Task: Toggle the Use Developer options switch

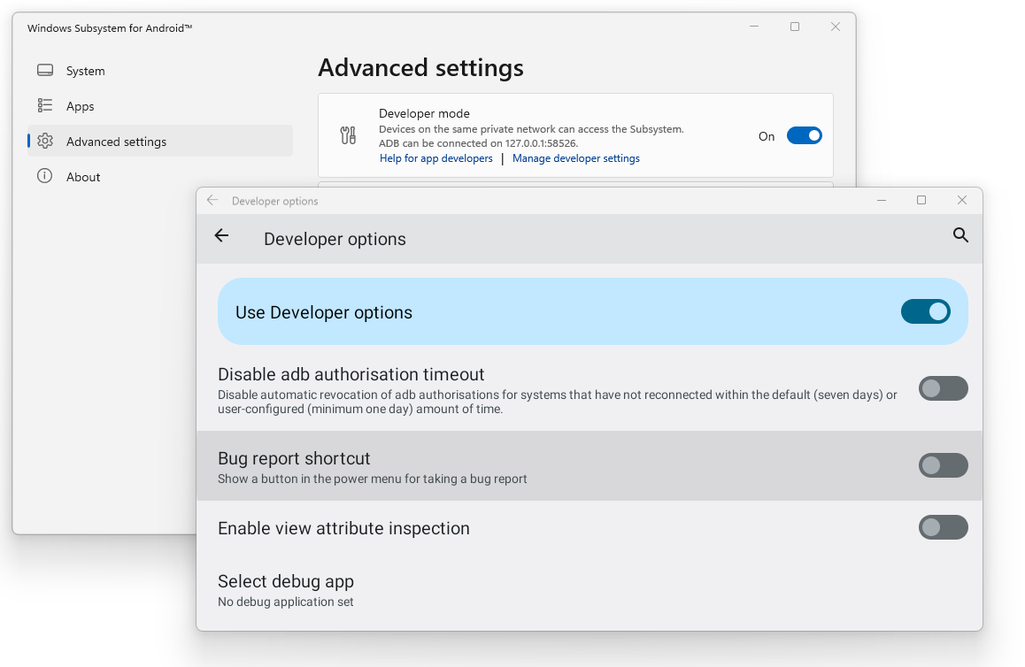Action: (x=926, y=311)
